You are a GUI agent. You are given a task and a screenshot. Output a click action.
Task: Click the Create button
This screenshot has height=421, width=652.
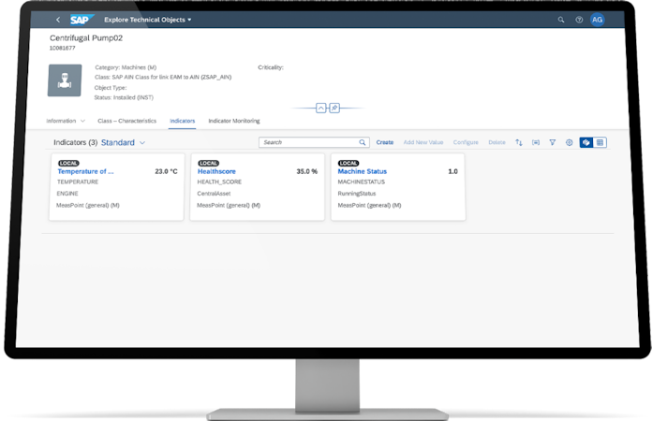point(385,142)
